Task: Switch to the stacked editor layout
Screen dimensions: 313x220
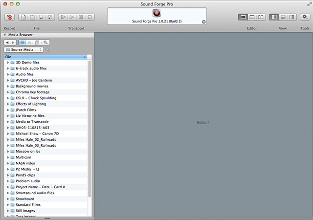Action: (x=252, y=17)
